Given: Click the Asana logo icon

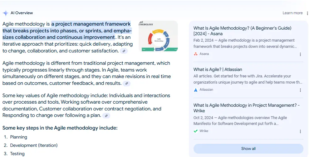Looking at the screenshot, I should click(196, 54).
